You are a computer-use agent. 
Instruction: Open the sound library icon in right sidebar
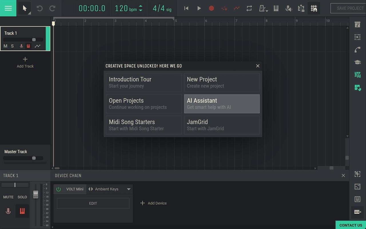click(357, 25)
